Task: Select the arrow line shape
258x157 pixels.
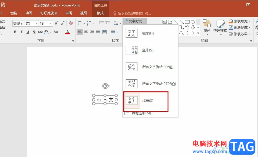Action: (181, 22)
